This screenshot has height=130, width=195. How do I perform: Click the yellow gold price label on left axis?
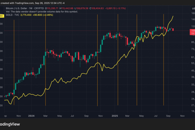pyautogui.click(x=1, y=16)
